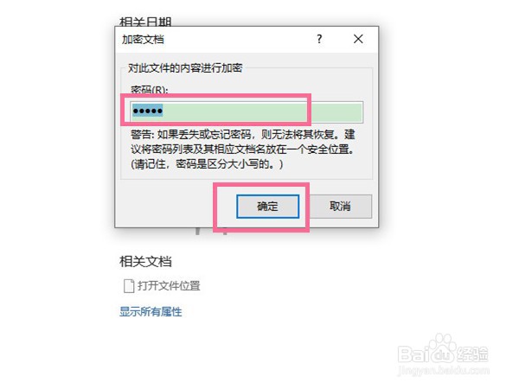This screenshot has height=389, width=519.
Task: Click the 请记住 case-sensitive reminder line
Action: (208, 164)
